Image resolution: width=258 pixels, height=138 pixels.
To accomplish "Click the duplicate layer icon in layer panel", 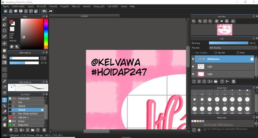I will point(222,81).
